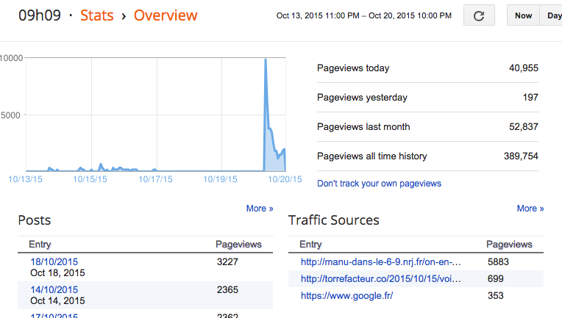
Task: Click Pageviews all time history row
Action: [x=427, y=156]
